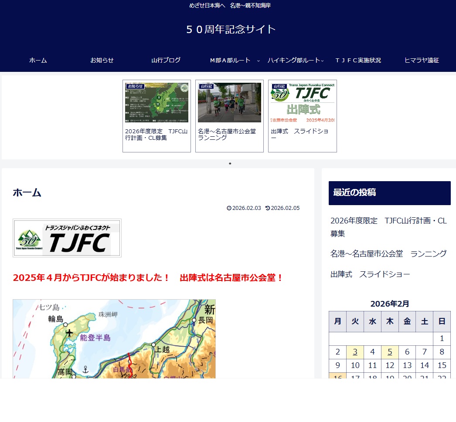Open the running photo thumbnail card
The width and height of the screenshot is (456, 422).
click(229, 116)
